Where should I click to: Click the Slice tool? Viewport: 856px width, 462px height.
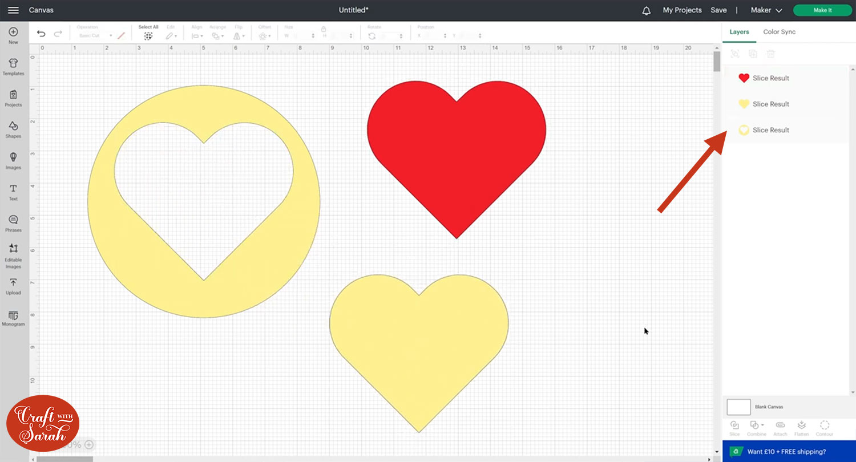click(734, 428)
